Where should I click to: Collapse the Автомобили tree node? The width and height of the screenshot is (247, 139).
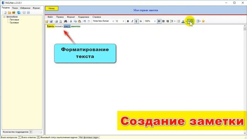click(4, 17)
